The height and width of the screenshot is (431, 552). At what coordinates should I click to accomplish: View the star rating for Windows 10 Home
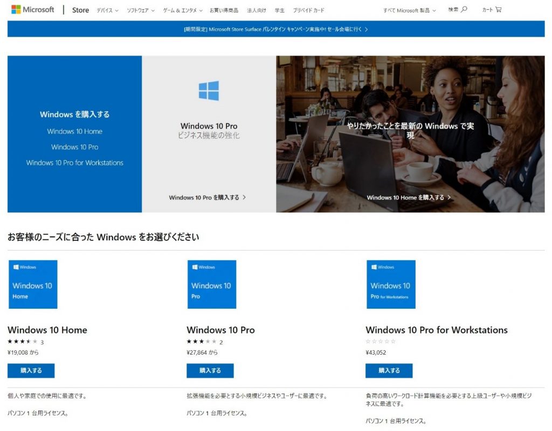[x=23, y=341]
